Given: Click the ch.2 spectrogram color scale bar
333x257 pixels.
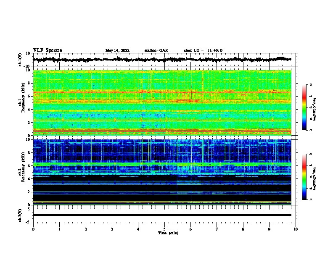Looking at the screenshot, I should (304, 177).
